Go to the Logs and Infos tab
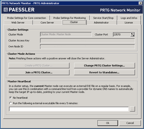Screen dimensions: 144x129 coord(129,18)
